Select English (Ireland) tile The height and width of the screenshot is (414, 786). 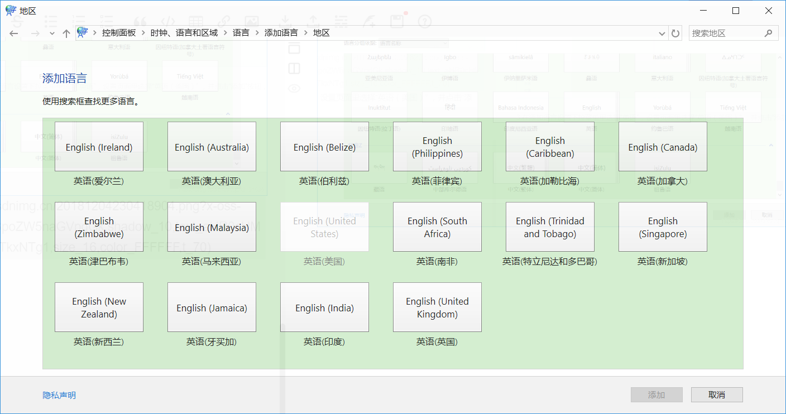(99, 147)
